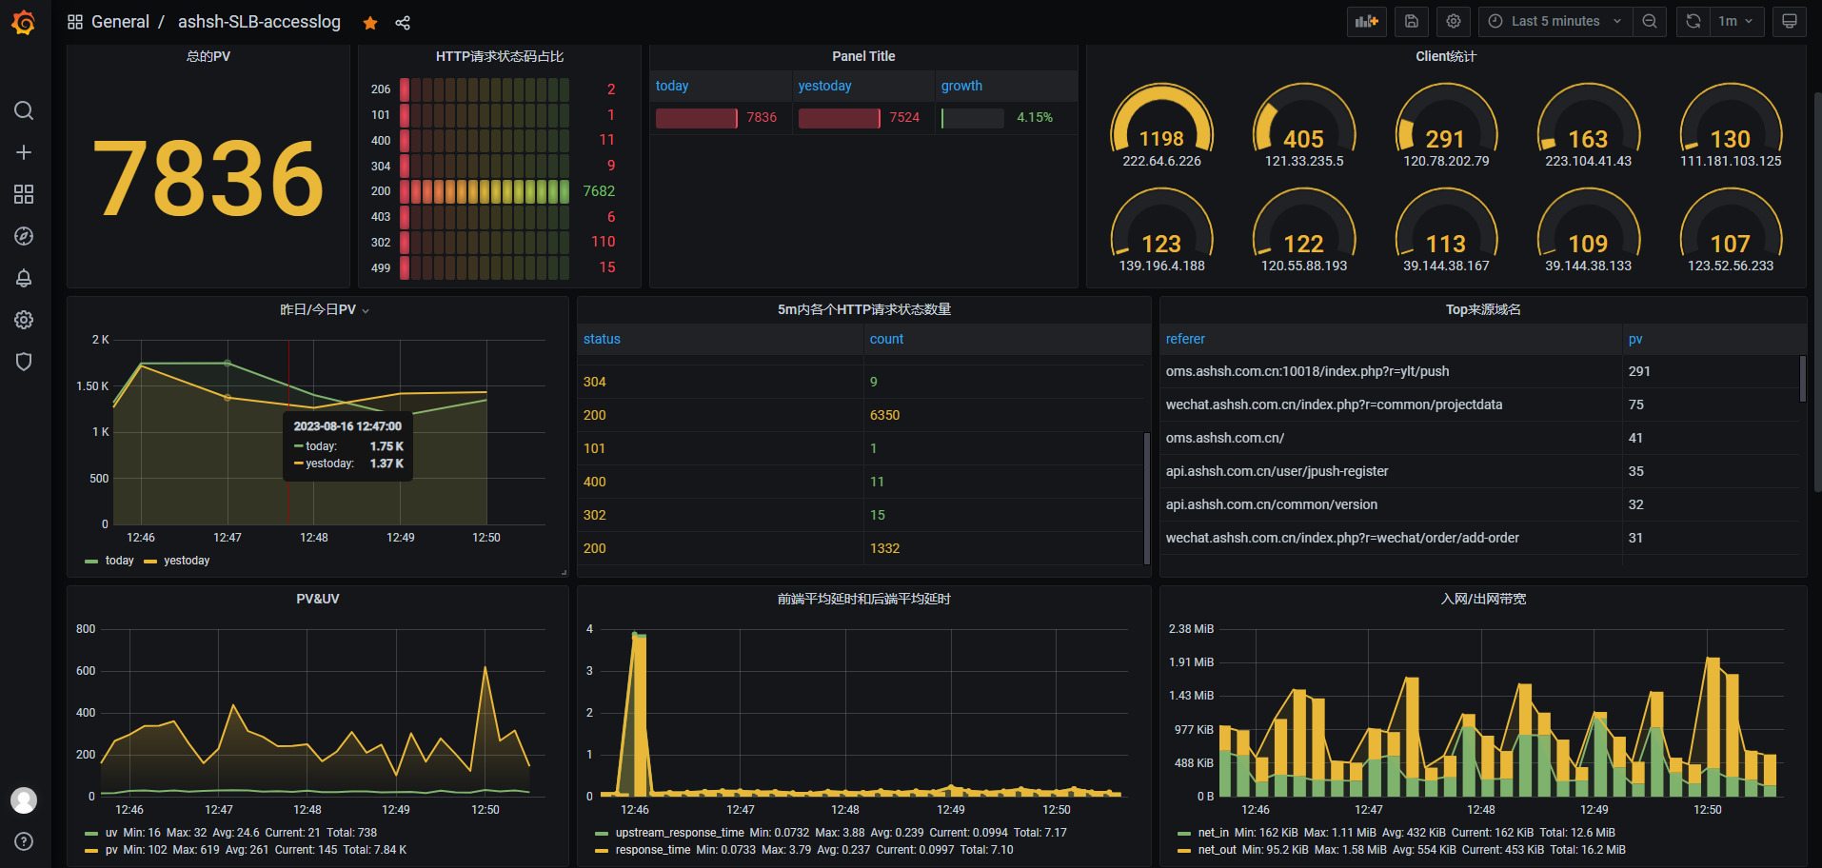
Task: Click the gauge for 222.64.6.226
Action: coord(1161,126)
